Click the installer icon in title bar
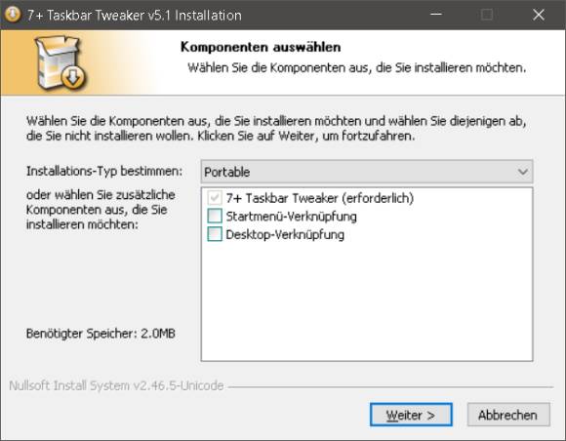Screen dimensions: 566x441 (13, 15)
